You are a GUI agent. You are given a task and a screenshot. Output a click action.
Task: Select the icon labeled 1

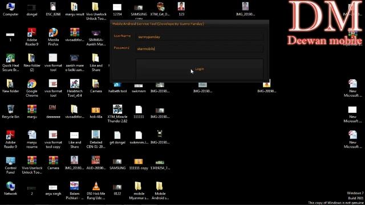(x=10, y=36)
